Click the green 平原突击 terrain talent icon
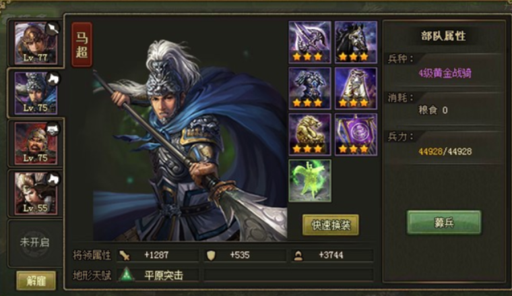512x296 pixels. click(x=127, y=275)
